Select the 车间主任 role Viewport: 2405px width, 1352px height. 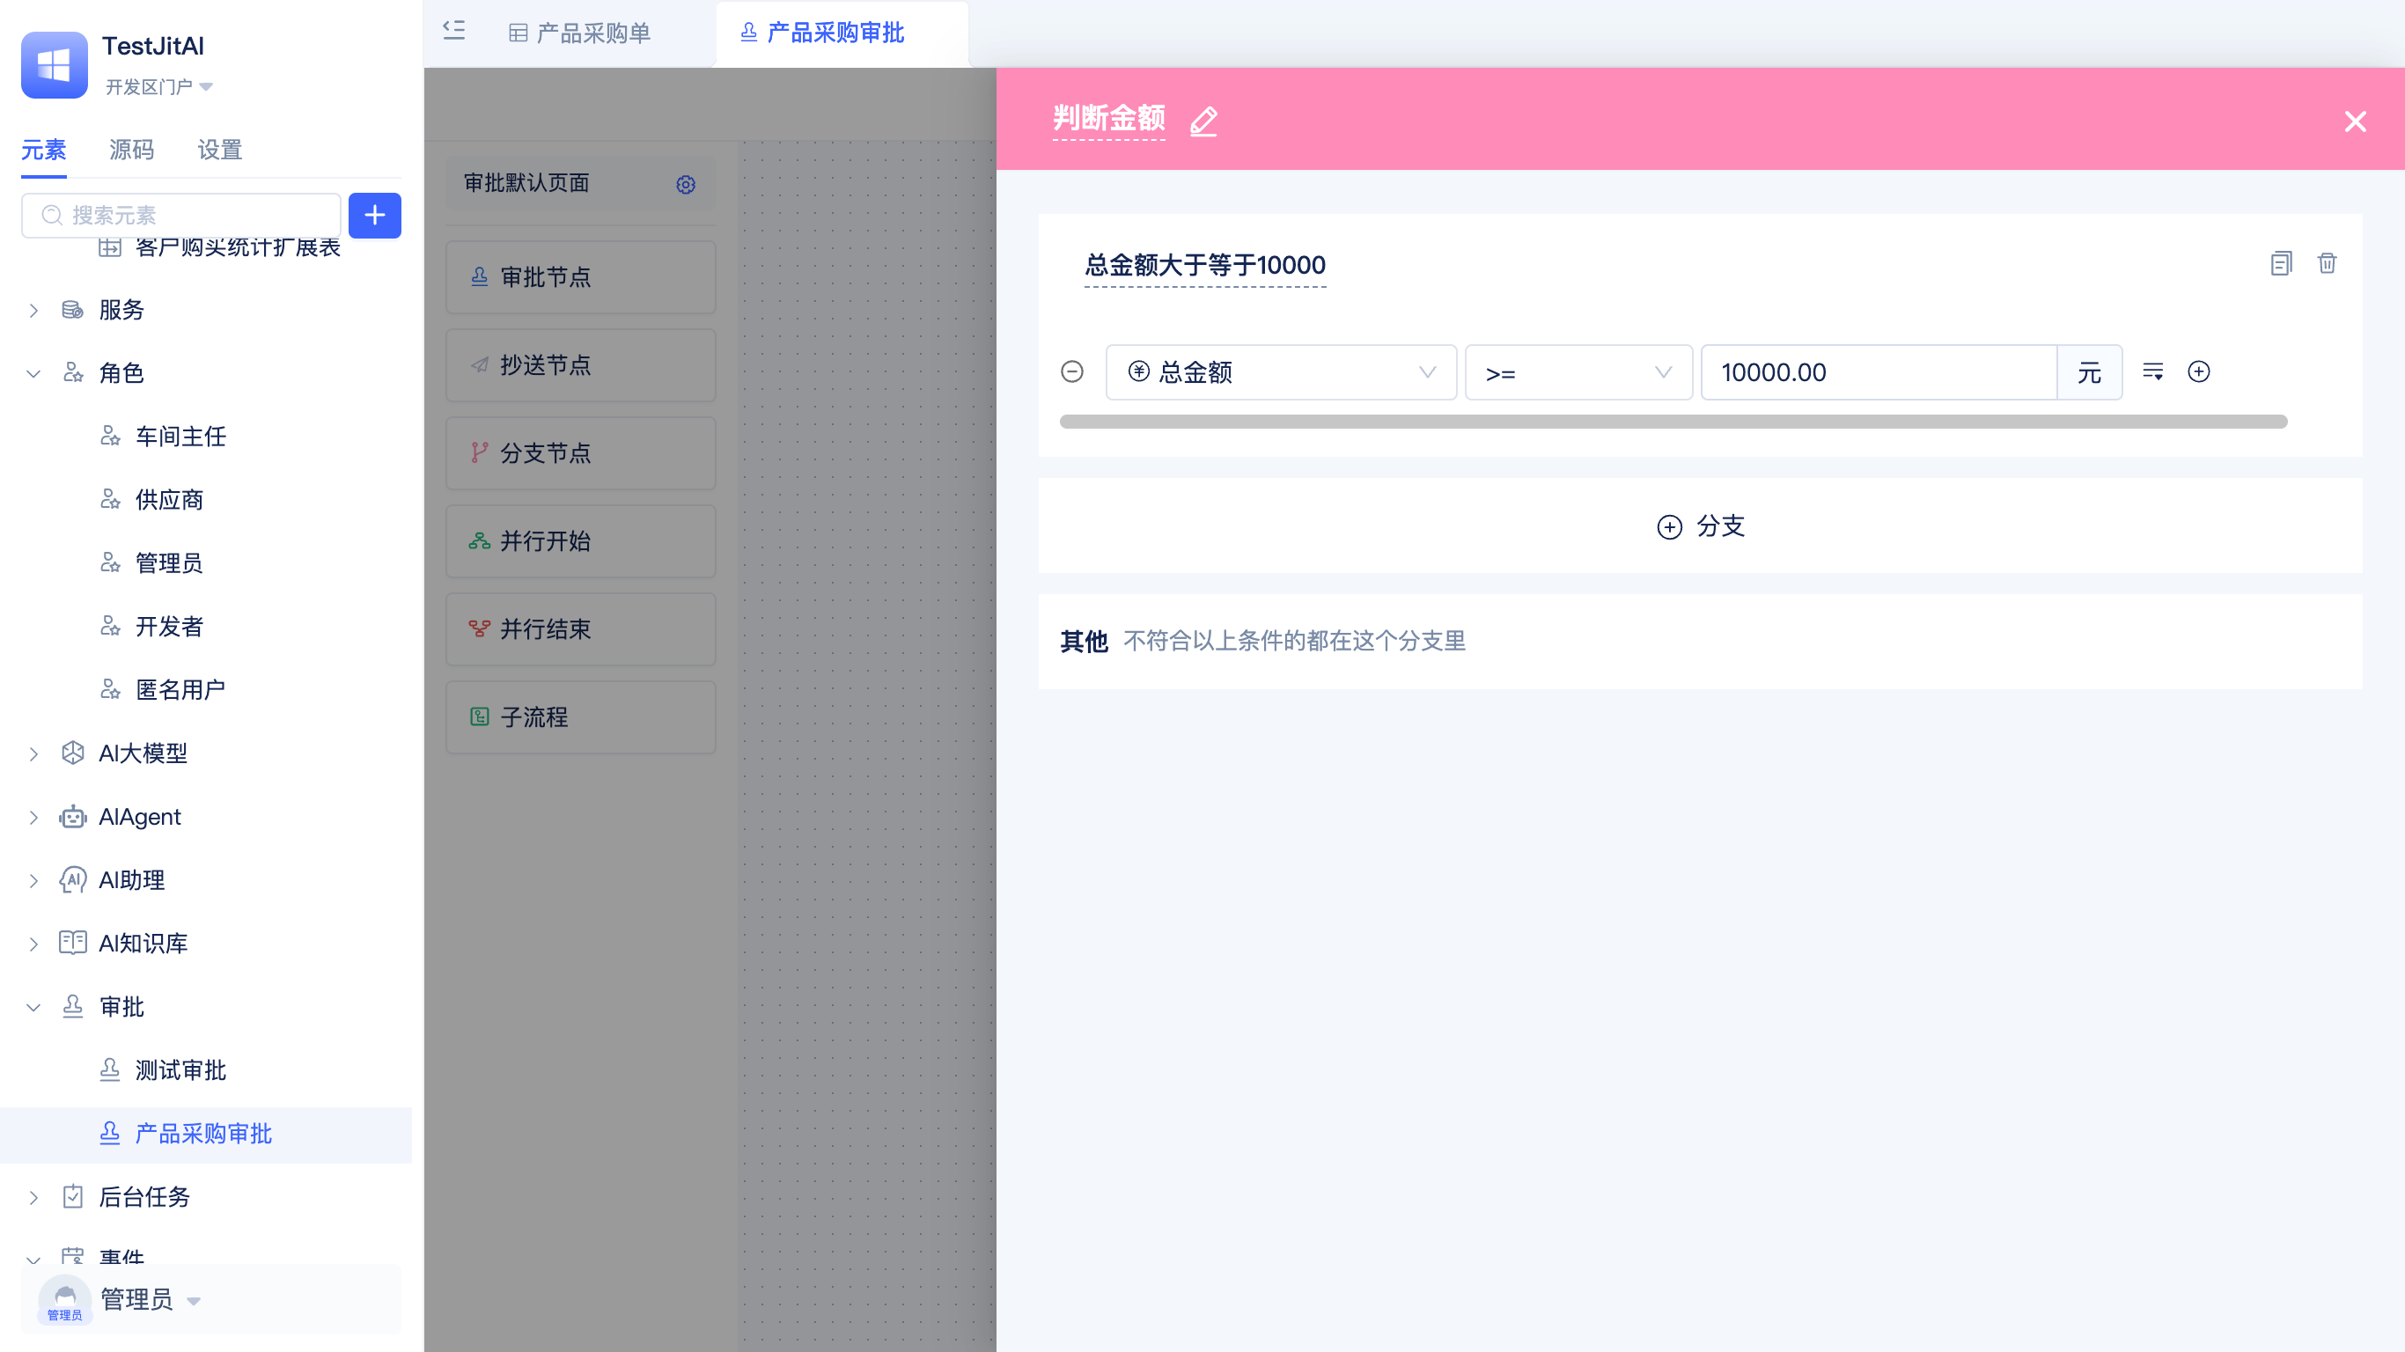coord(181,437)
